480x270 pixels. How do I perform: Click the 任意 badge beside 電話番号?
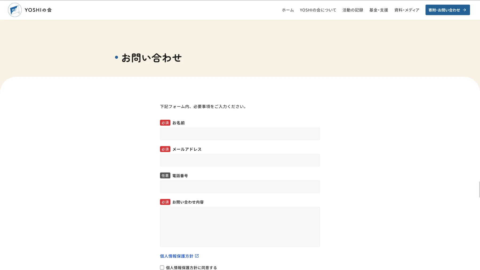point(165,175)
